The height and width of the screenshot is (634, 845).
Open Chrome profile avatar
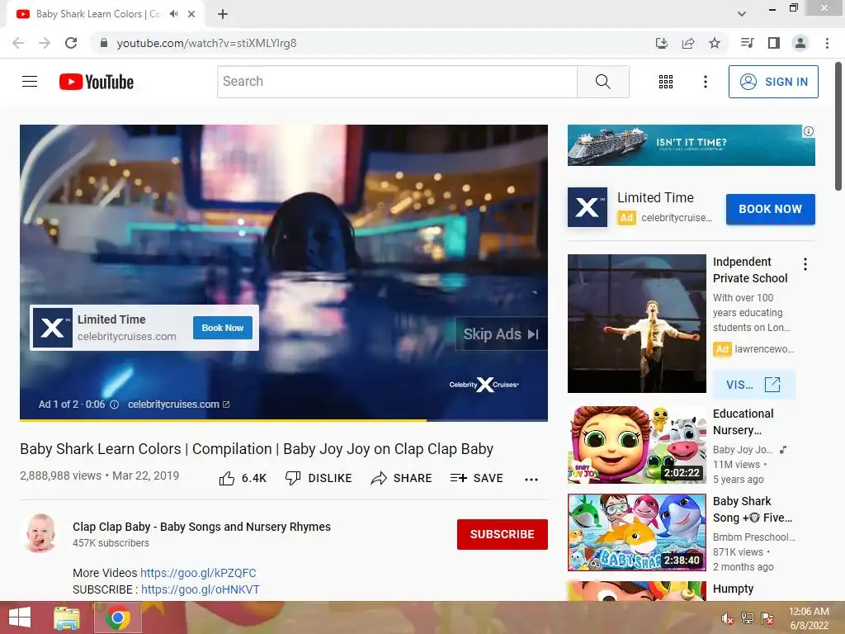pyautogui.click(x=800, y=43)
